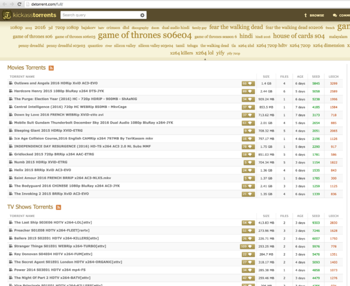Collapse the tag cloud with arrow
Screen dimensions: 350x286
click(205, 59)
